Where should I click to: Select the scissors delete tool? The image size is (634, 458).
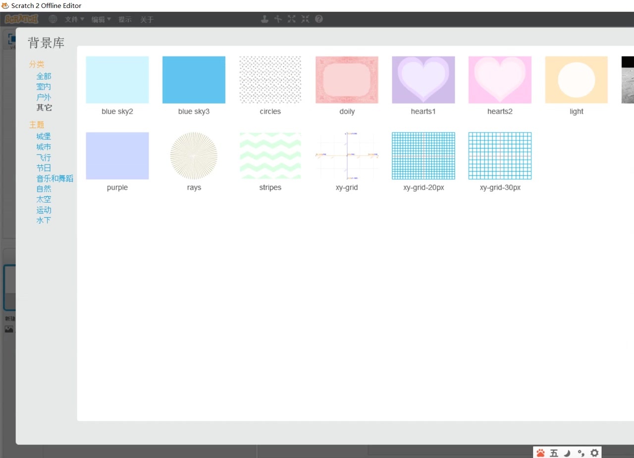(x=278, y=19)
